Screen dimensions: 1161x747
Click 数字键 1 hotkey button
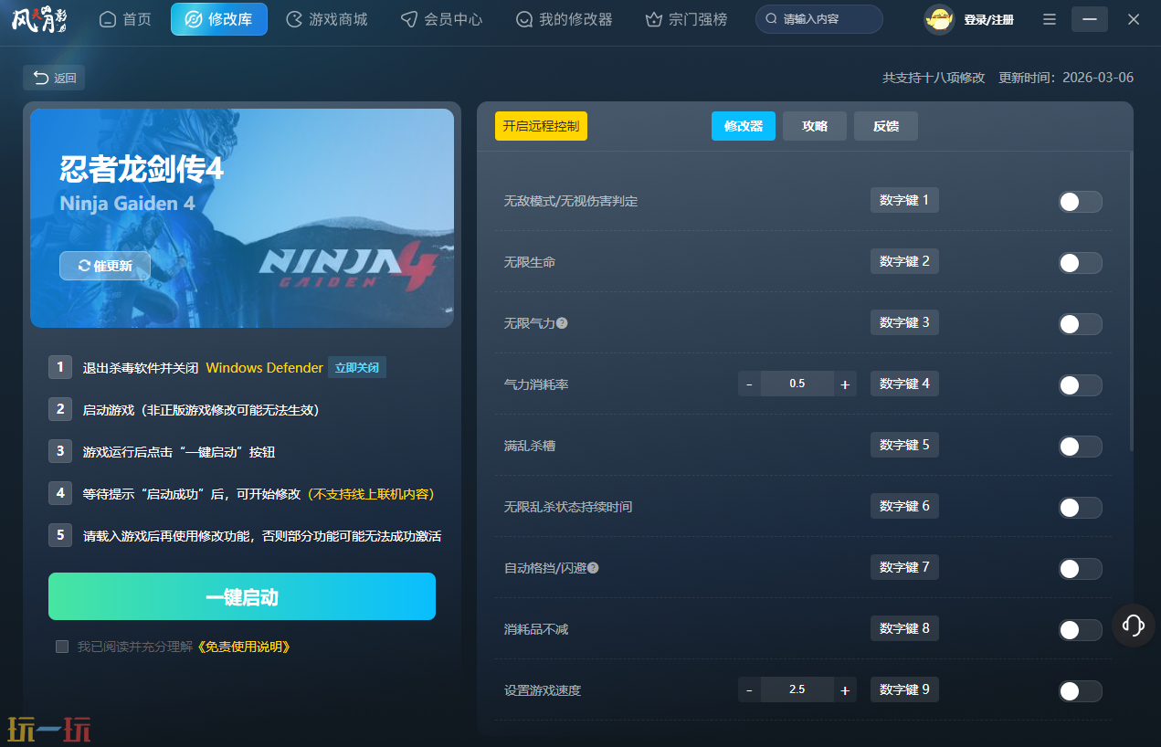tap(904, 200)
